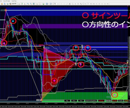Click the MultiTimeSup&Res button

tap(91, 101)
